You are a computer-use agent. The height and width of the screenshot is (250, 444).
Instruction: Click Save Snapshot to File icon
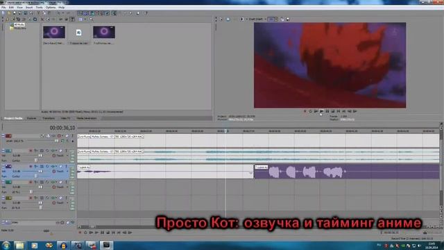[288, 19]
